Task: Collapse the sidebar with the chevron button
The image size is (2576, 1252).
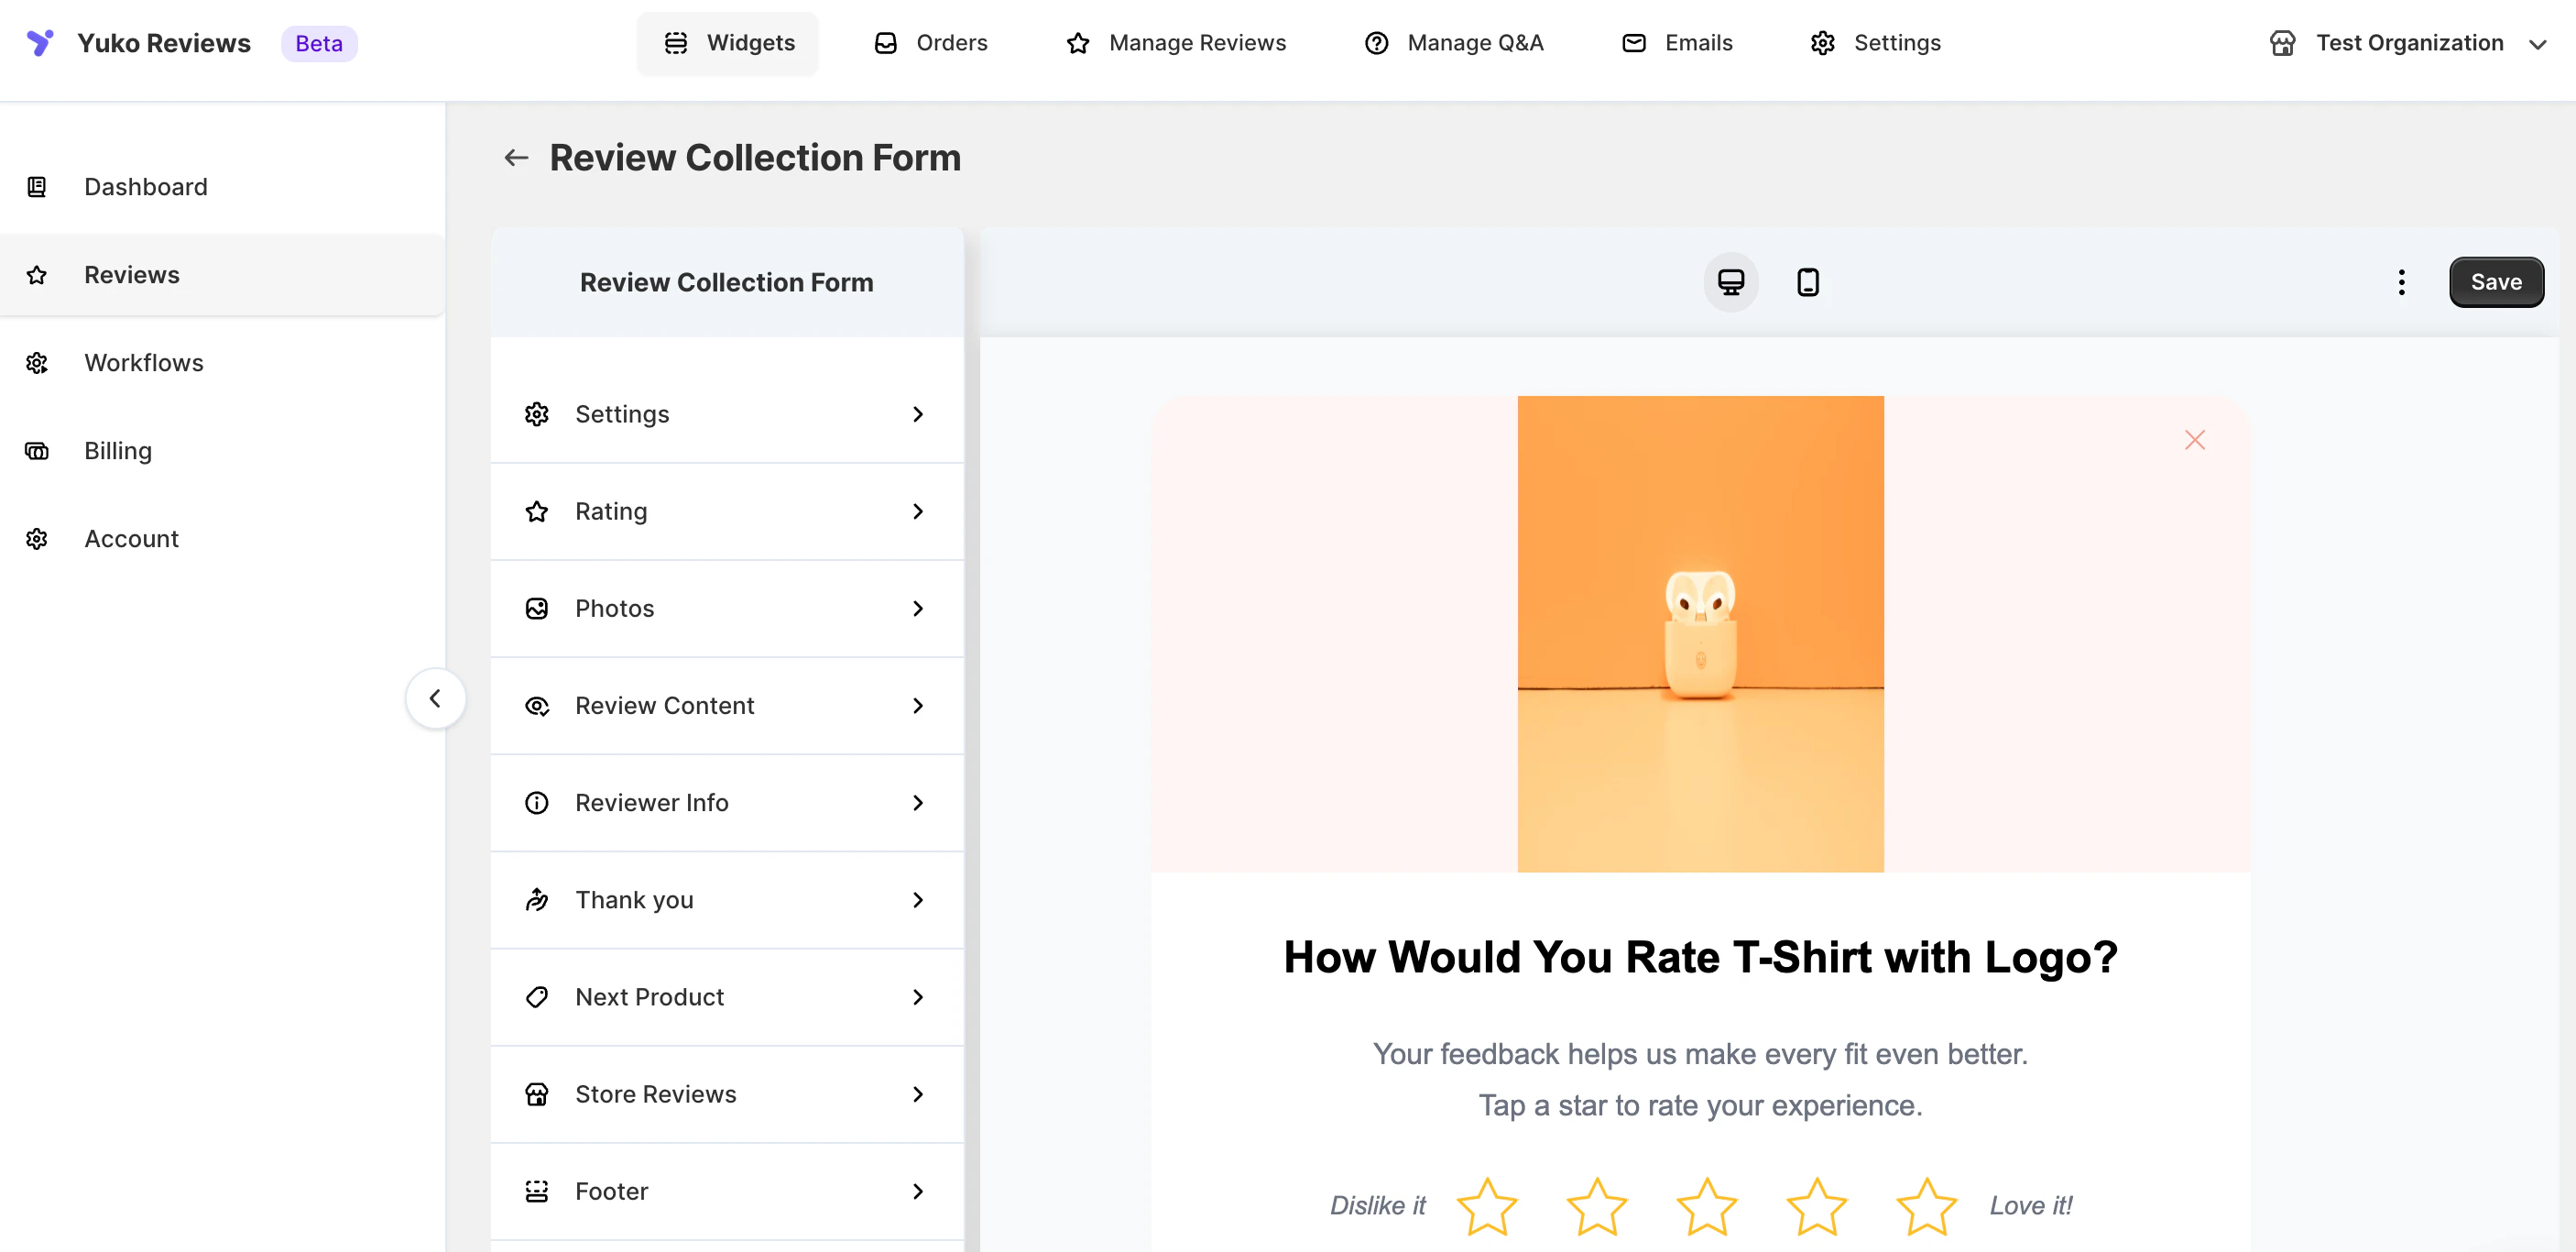Action: click(435, 698)
